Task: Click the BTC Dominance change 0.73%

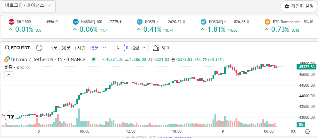Action: tap(280, 30)
